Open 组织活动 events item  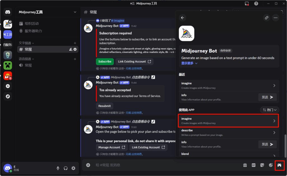coord(48,24)
